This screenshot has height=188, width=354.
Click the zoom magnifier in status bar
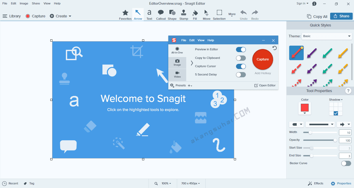click(x=156, y=183)
